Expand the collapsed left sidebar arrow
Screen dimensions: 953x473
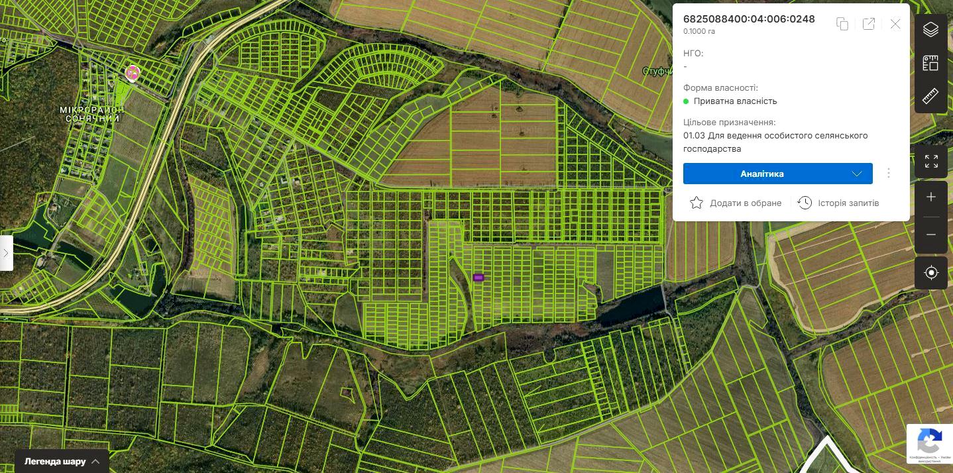(6, 253)
